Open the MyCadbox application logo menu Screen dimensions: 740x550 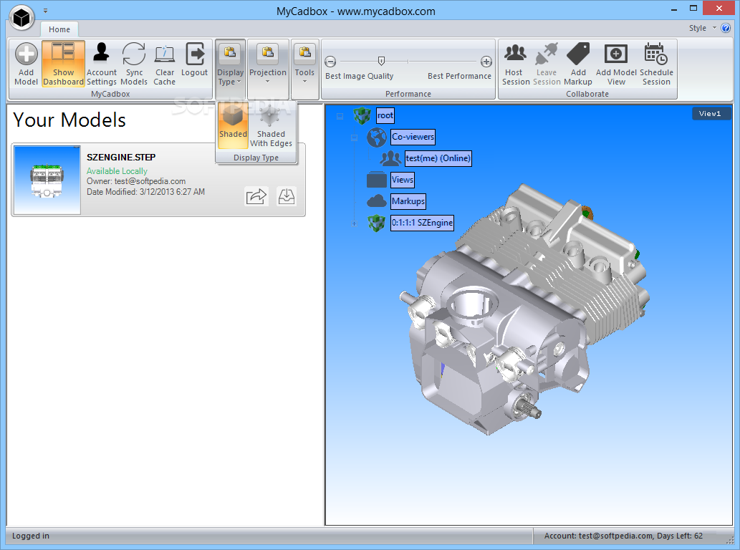tap(21, 17)
